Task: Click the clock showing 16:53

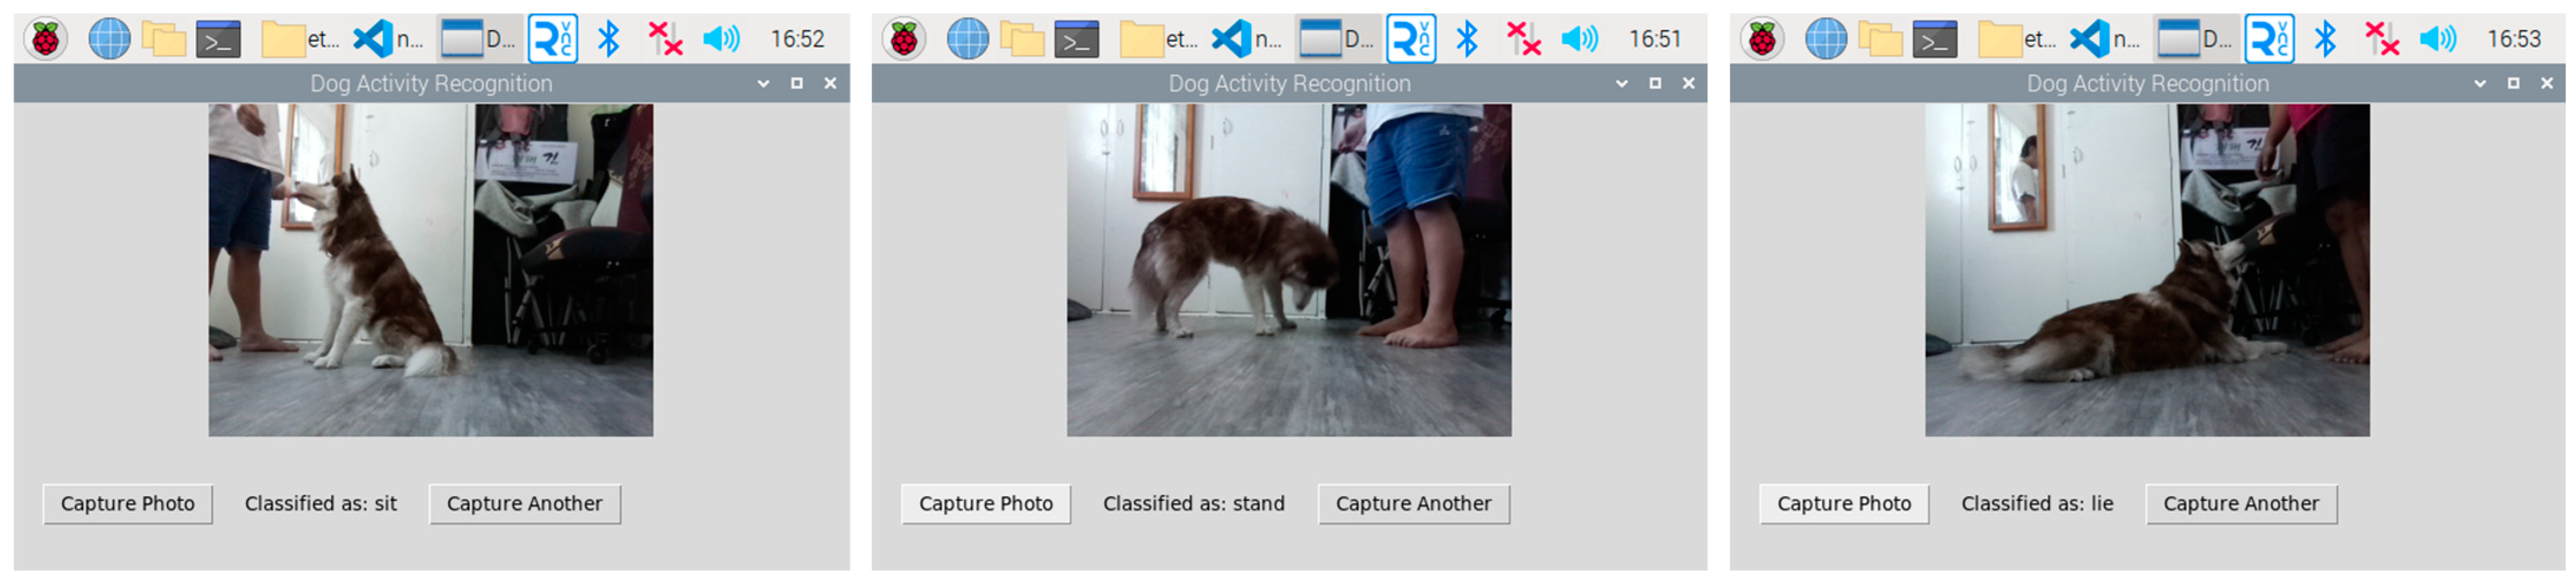Action: coord(2513,40)
